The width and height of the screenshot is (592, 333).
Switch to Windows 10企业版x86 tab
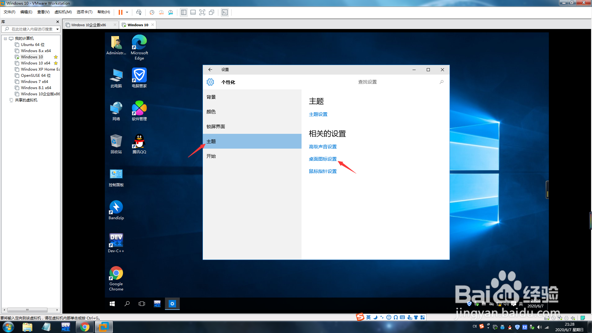pyautogui.click(x=88, y=25)
